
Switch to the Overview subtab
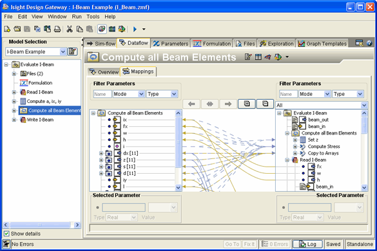(104, 72)
